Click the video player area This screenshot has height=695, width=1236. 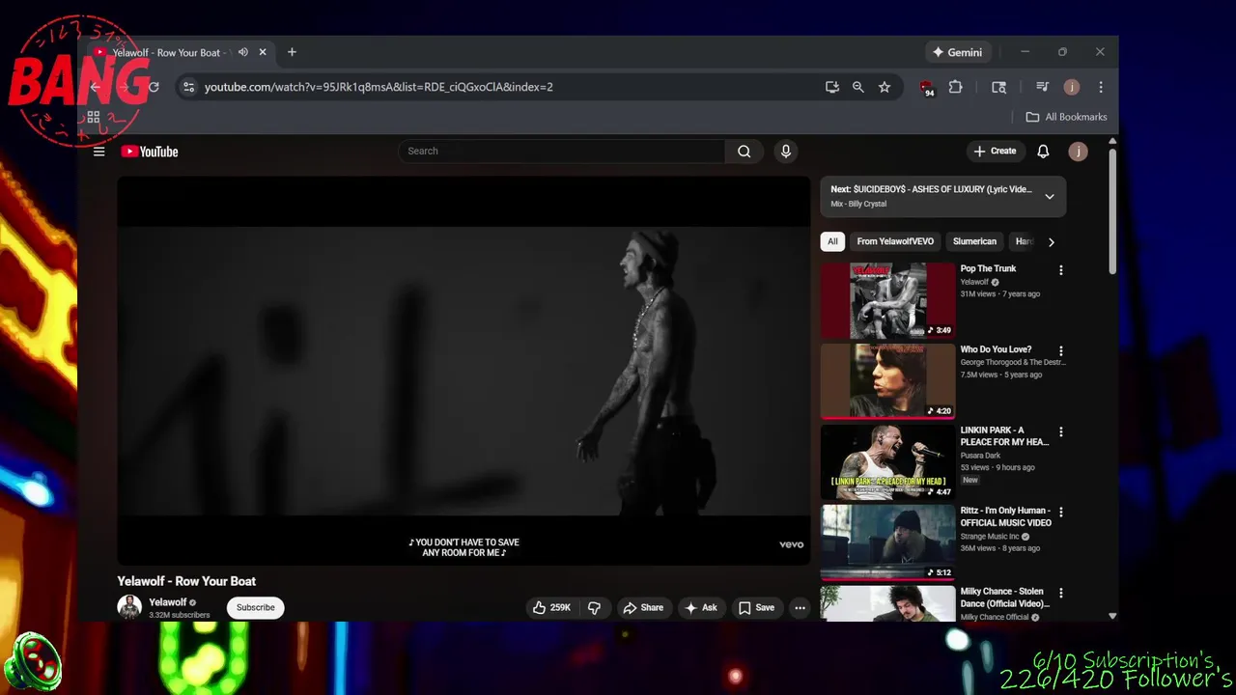click(463, 371)
